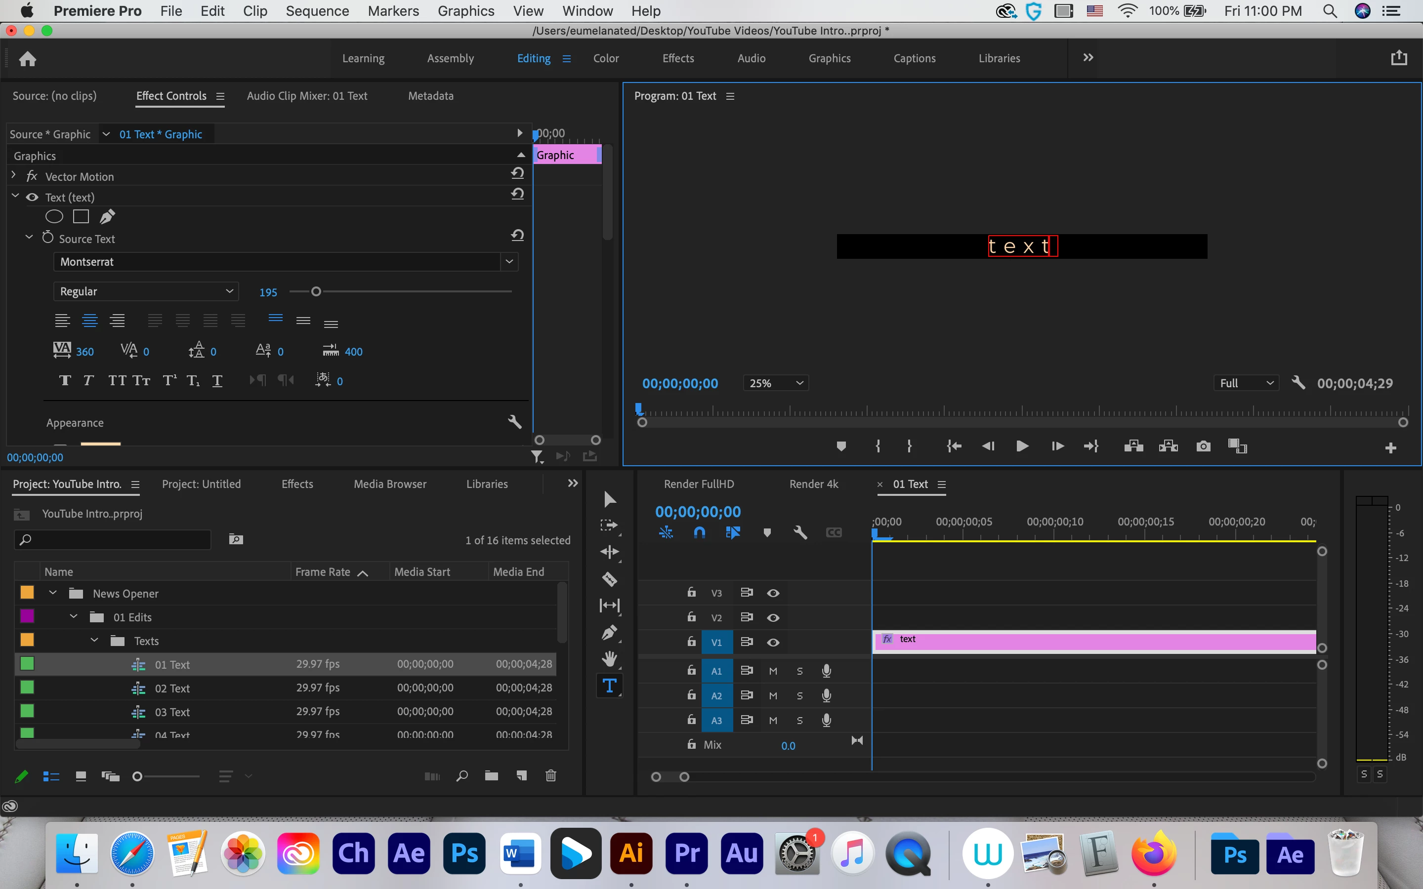Click the Ripple Edit tool
1423x889 pixels.
[x=609, y=552]
